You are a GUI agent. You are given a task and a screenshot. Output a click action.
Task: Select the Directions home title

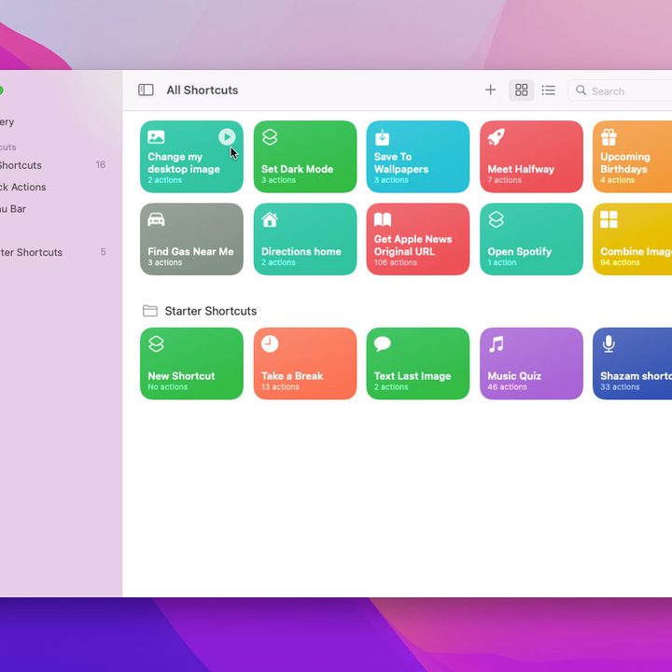click(301, 252)
